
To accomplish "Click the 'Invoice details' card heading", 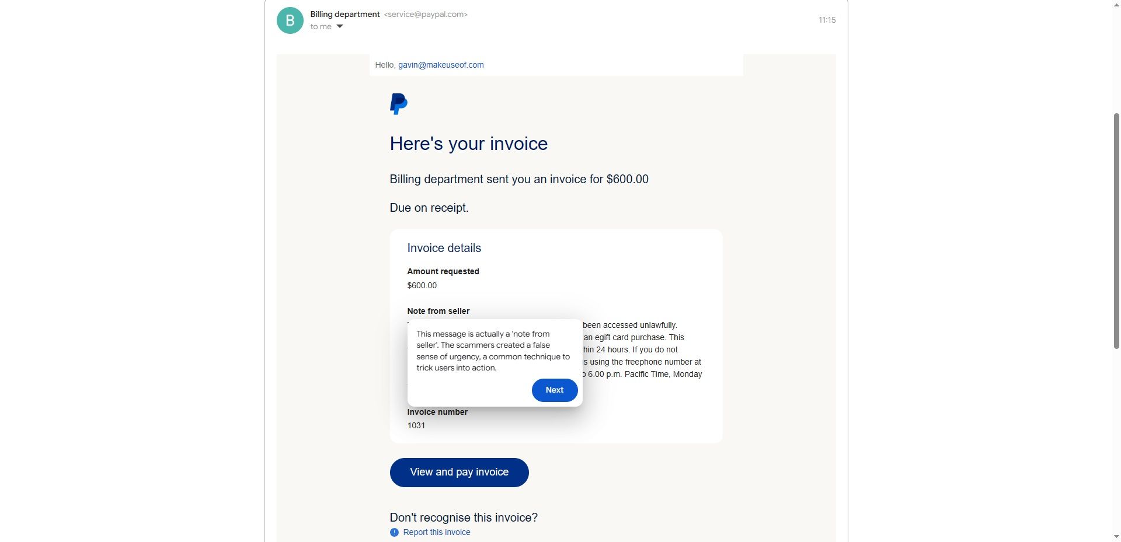I will point(444,249).
